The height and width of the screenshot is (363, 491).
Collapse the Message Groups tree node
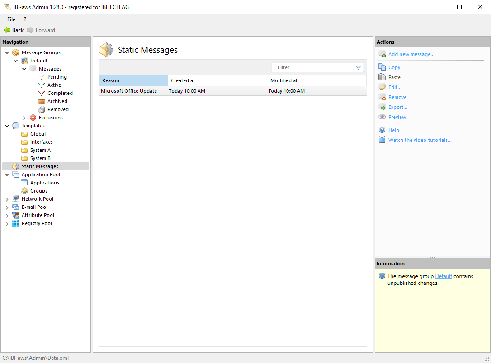(7, 52)
